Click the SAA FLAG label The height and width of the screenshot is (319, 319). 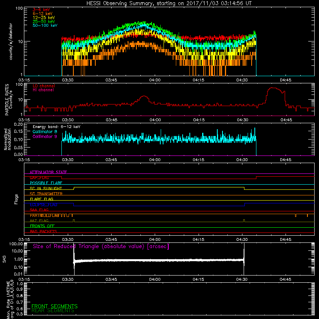[x=39, y=210]
